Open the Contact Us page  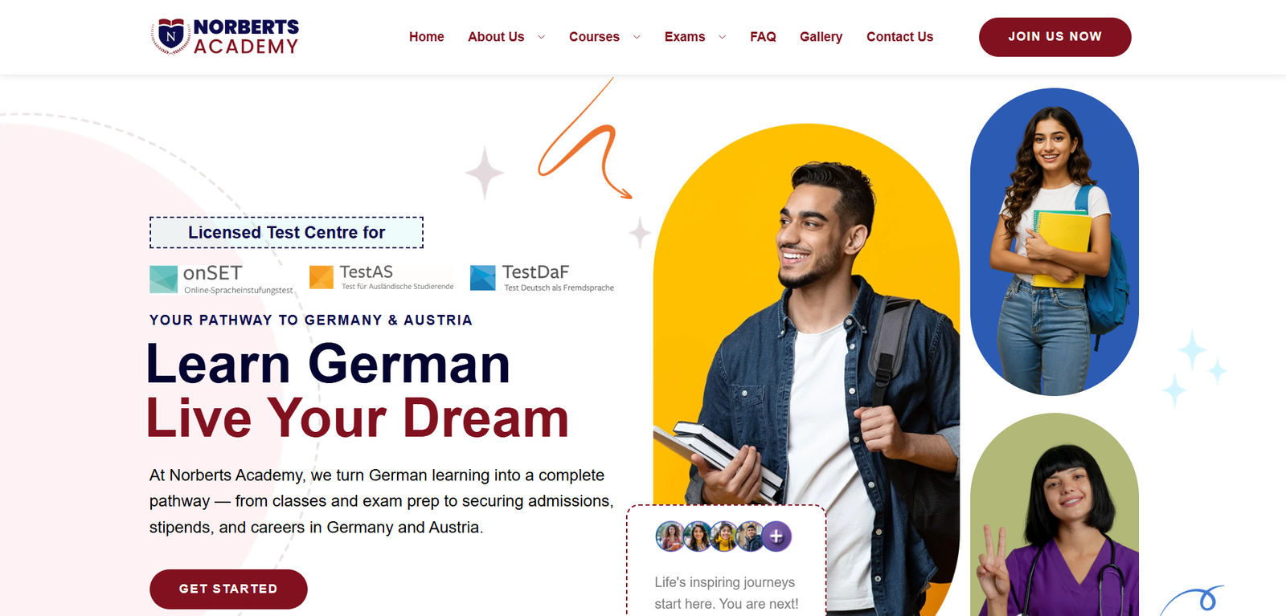point(899,37)
